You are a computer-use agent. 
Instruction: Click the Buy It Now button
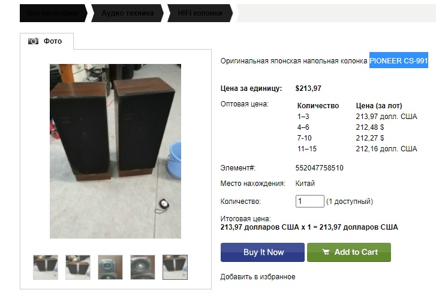[x=263, y=252]
